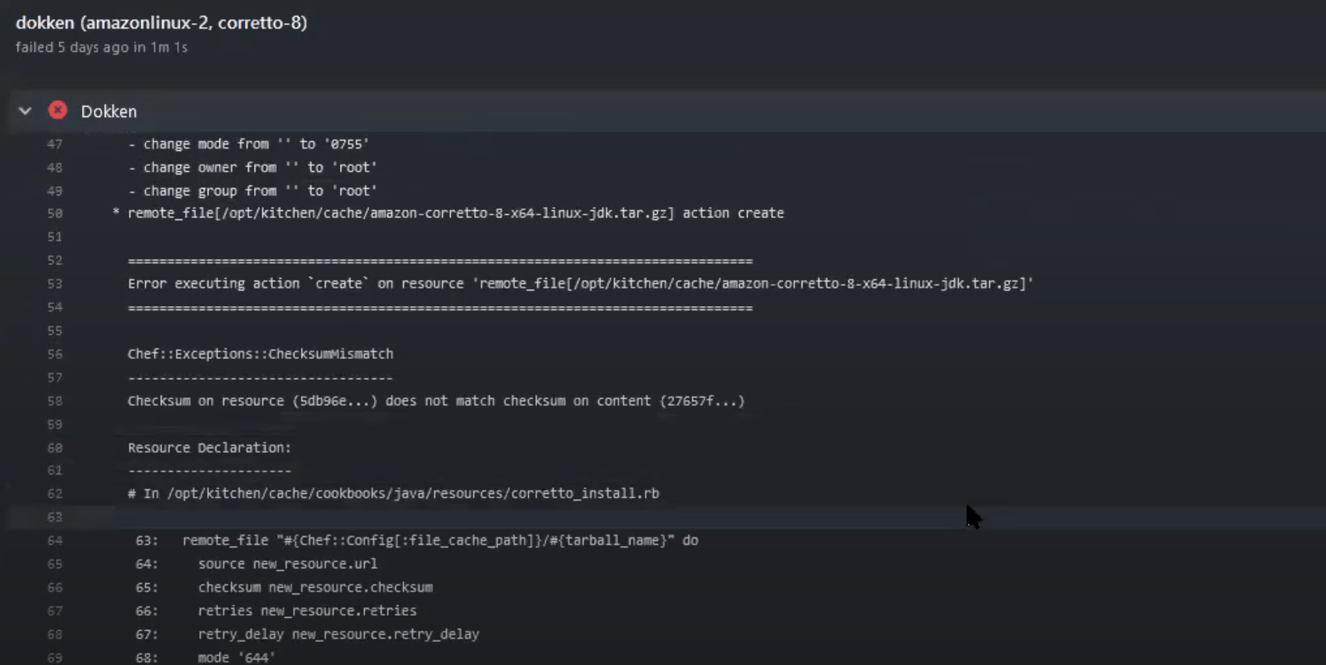Select log line number 56
Image resolution: width=1326 pixels, height=665 pixels.
click(55, 354)
